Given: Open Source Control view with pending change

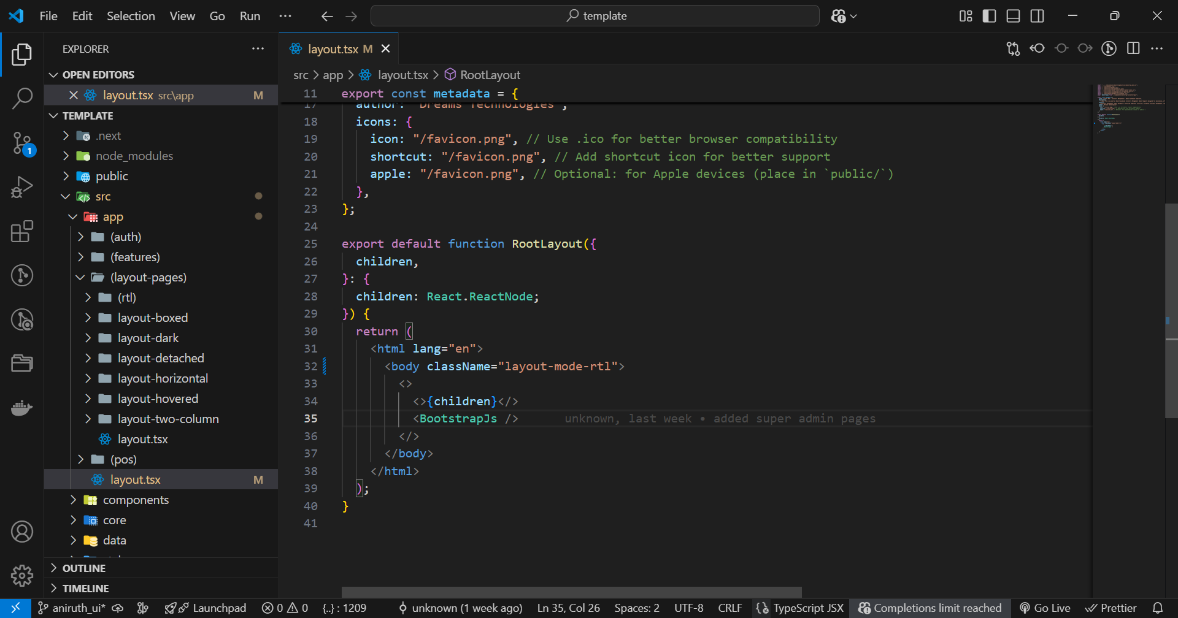Looking at the screenshot, I should click(22, 143).
